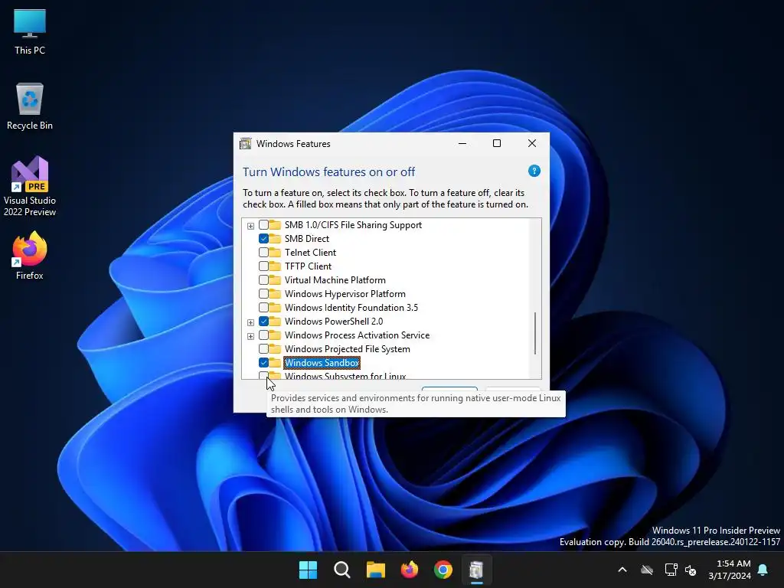Click the Telnet Client folder icon

(275, 253)
